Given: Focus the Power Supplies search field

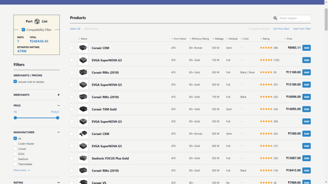Looking at the screenshot, I should [x=294, y=18].
